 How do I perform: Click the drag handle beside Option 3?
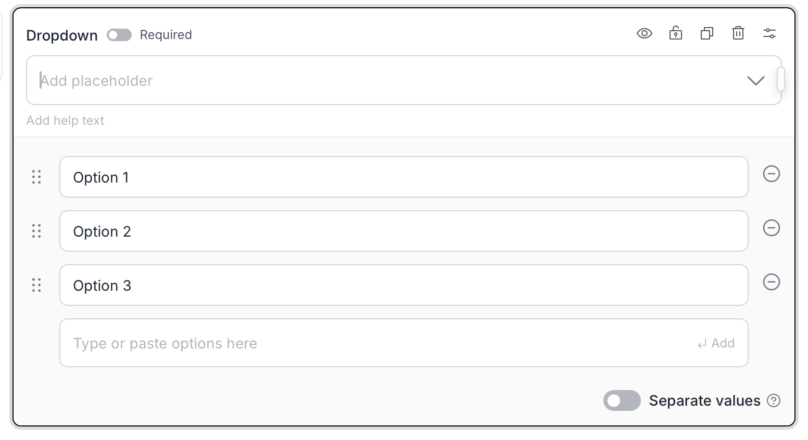(x=36, y=285)
